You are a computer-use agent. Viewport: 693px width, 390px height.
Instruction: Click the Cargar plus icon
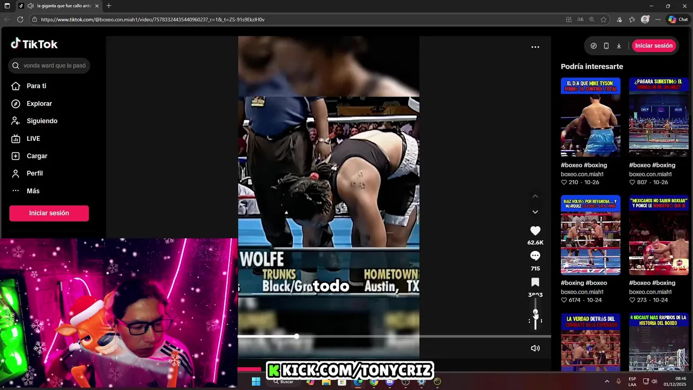tap(16, 156)
